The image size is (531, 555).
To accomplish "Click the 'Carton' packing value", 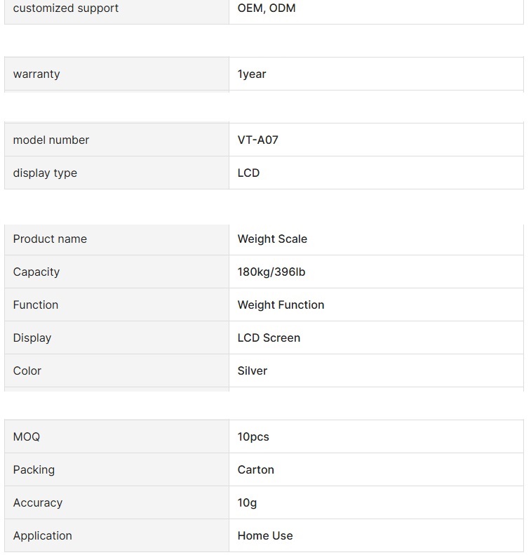I will pos(255,469).
